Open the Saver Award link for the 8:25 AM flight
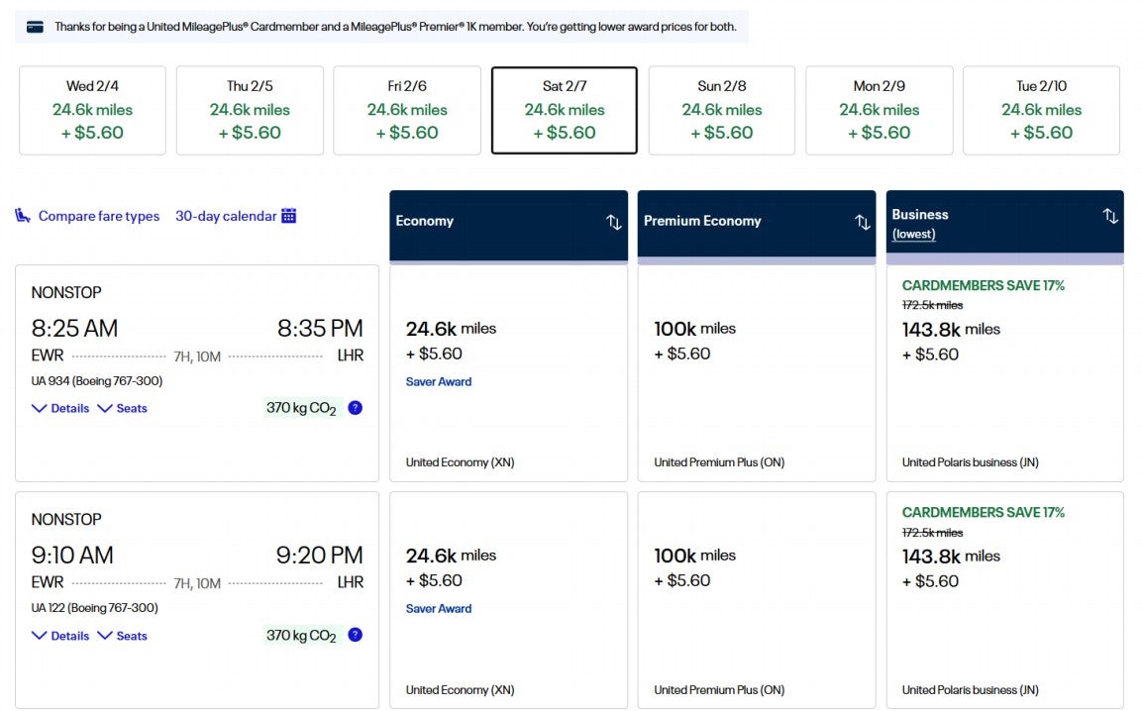Image resolution: width=1142 pixels, height=711 pixels. pyautogui.click(x=438, y=381)
